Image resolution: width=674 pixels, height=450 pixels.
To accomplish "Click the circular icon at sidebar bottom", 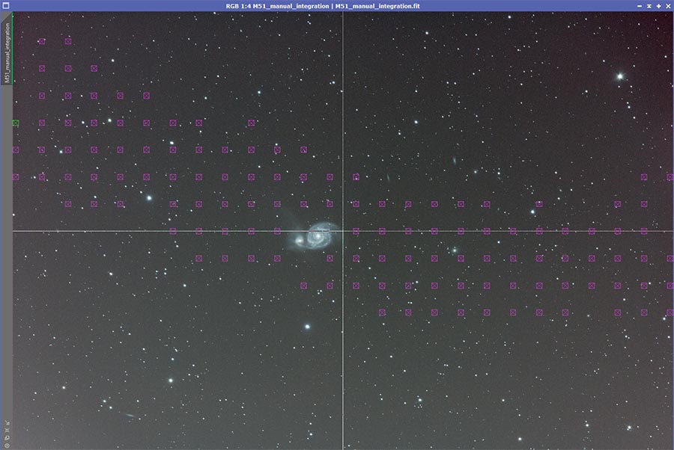I will tap(6, 446).
